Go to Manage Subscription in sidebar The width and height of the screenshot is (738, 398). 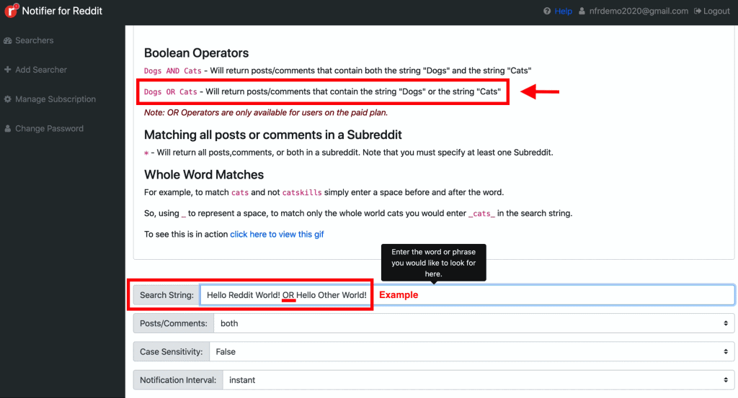pos(55,99)
